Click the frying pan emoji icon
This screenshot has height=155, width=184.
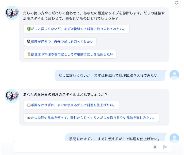click(29, 42)
